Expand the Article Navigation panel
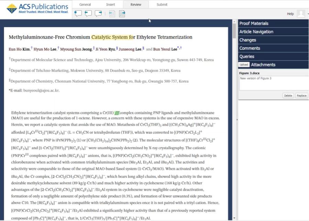The image size is (309, 221). coord(273,32)
